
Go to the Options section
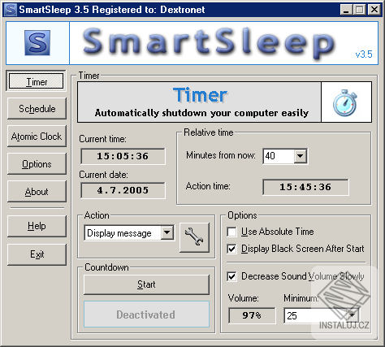[x=37, y=164]
